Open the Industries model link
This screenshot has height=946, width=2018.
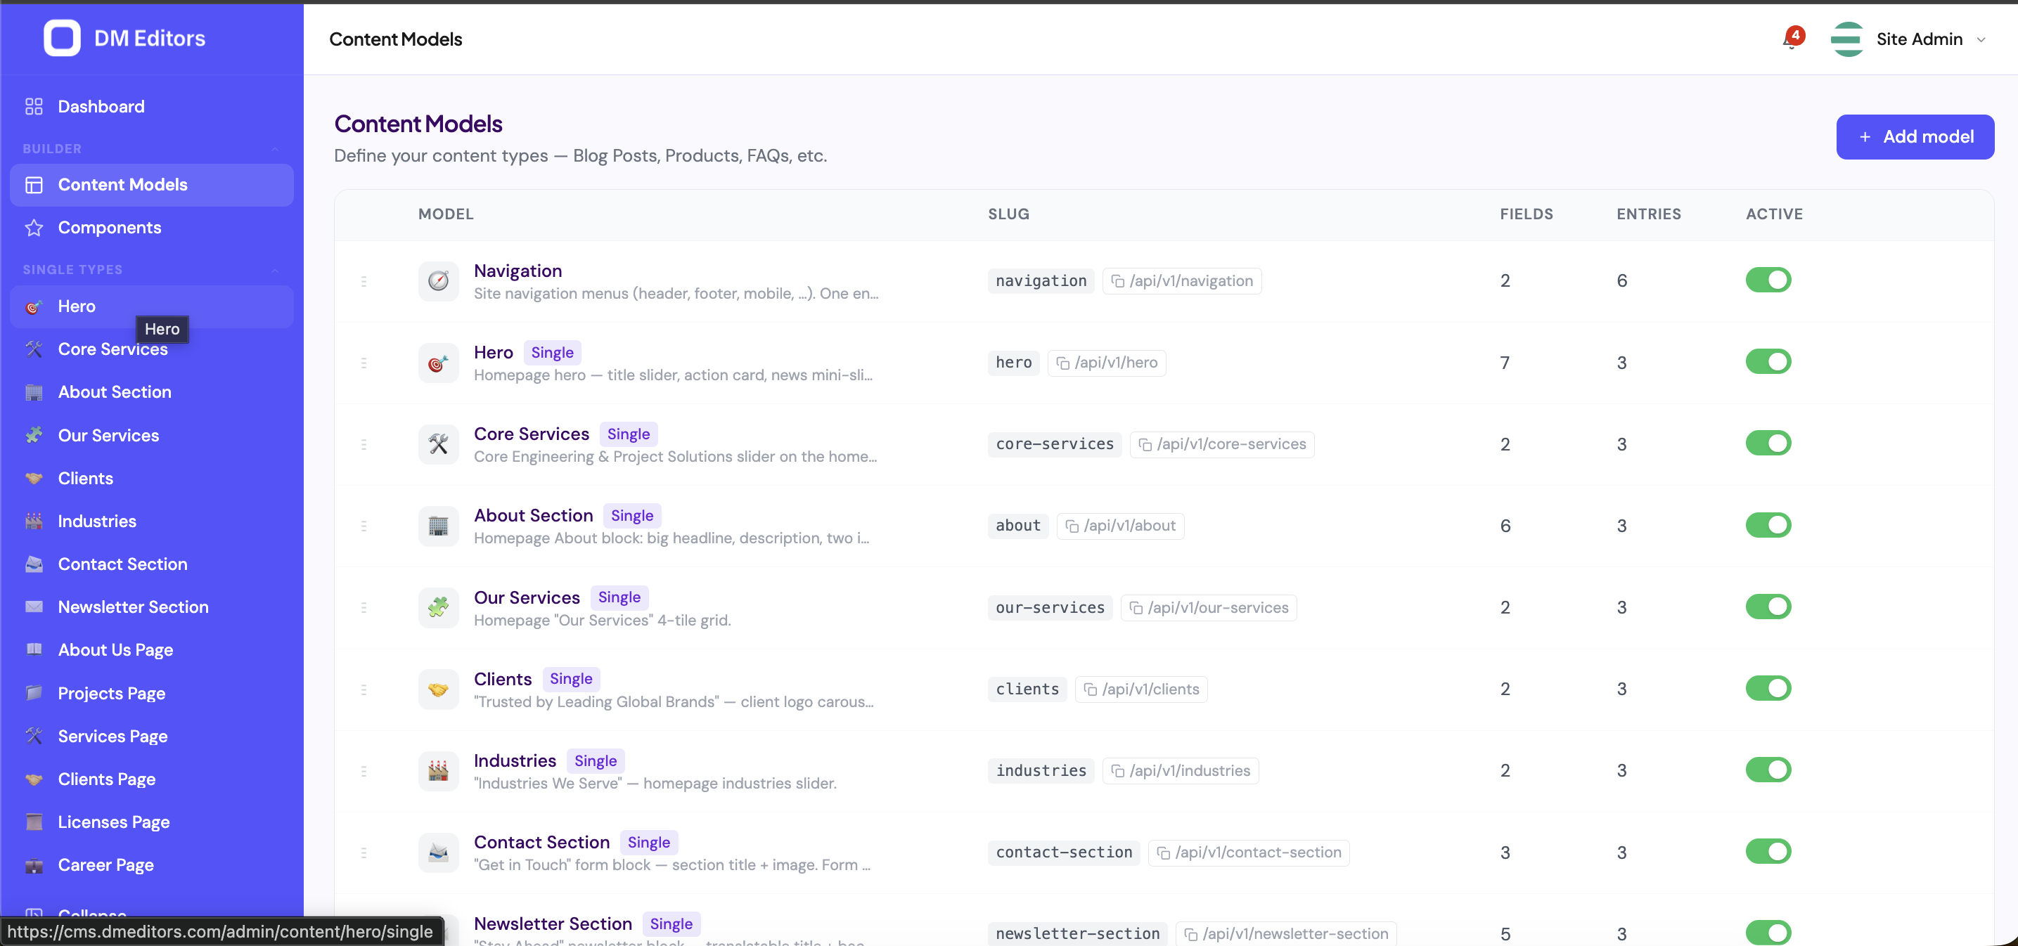pos(515,760)
